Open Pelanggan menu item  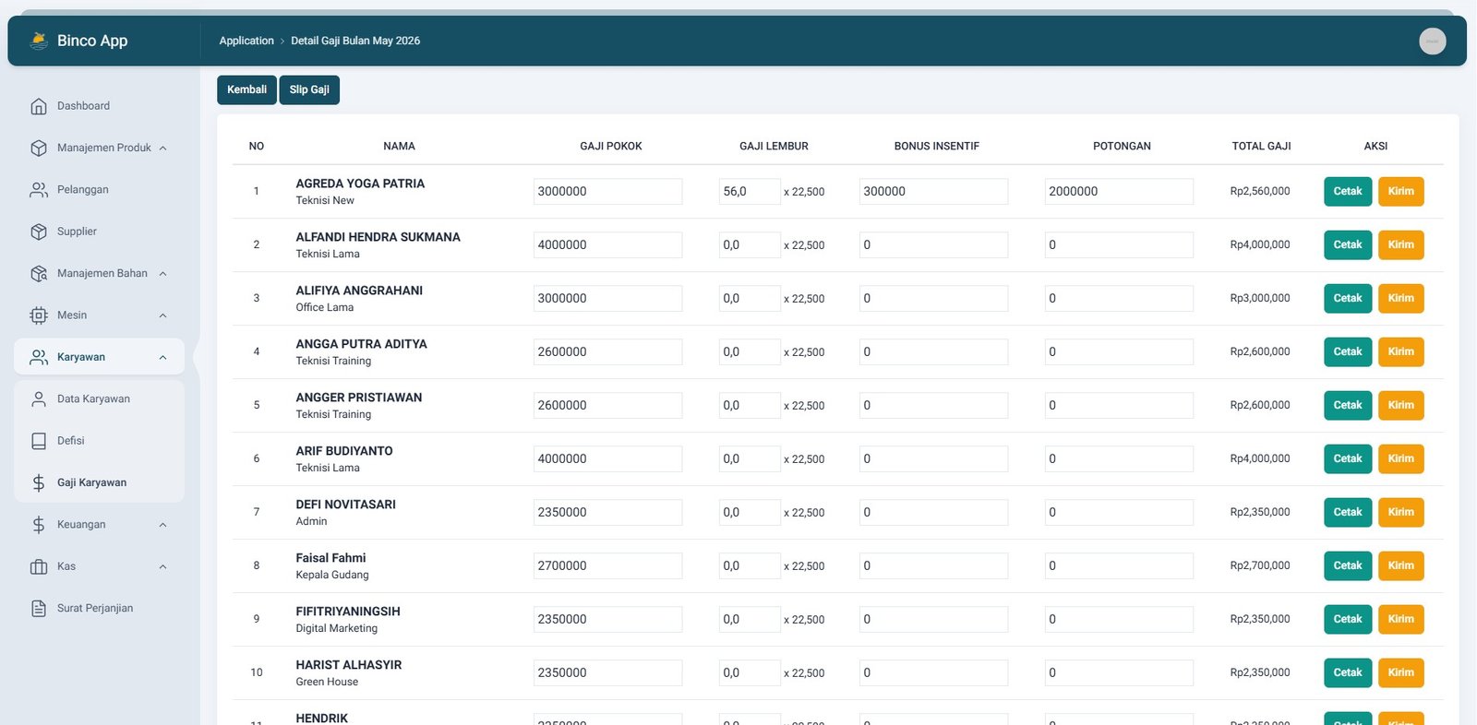click(100, 190)
